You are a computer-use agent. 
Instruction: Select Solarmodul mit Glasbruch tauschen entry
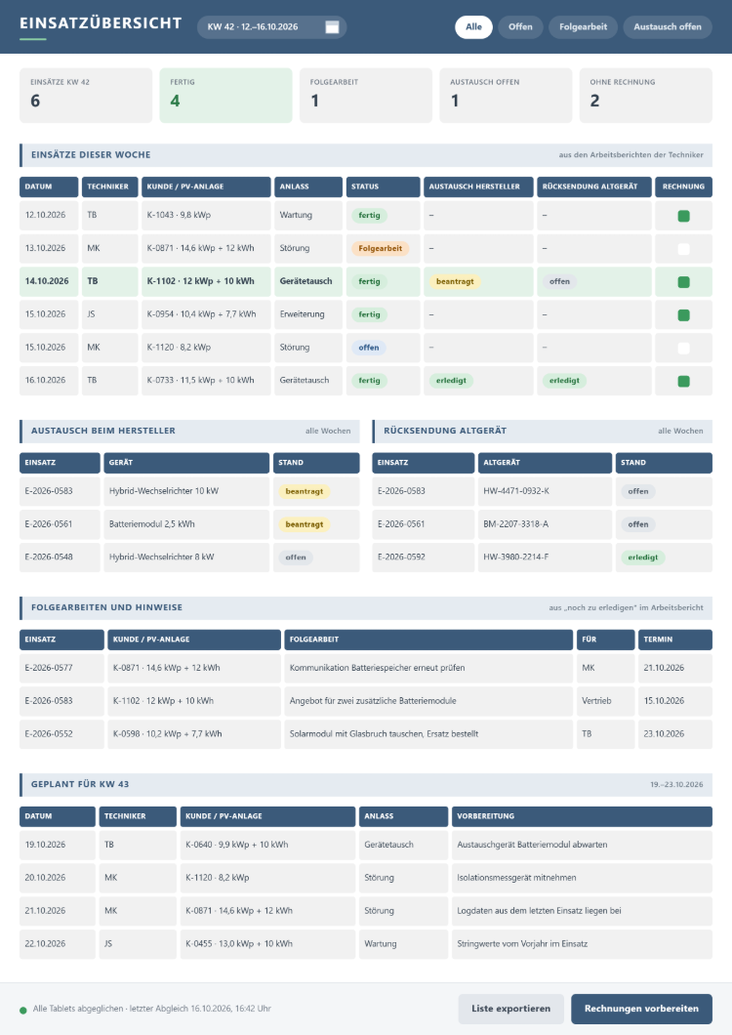click(x=428, y=734)
